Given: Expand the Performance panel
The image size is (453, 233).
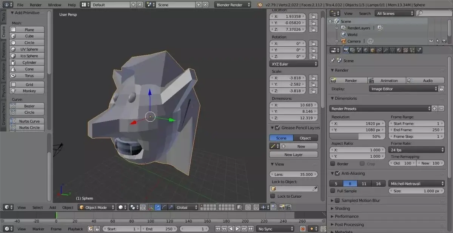Looking at the screenshot, I should pyautogui.click(x=347, y=216).
